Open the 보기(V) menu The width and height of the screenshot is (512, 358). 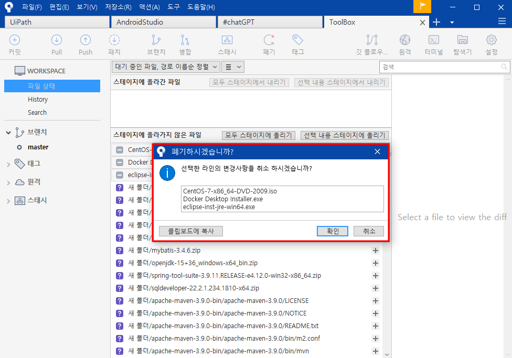pyautogui.click(x=87, y=7)
